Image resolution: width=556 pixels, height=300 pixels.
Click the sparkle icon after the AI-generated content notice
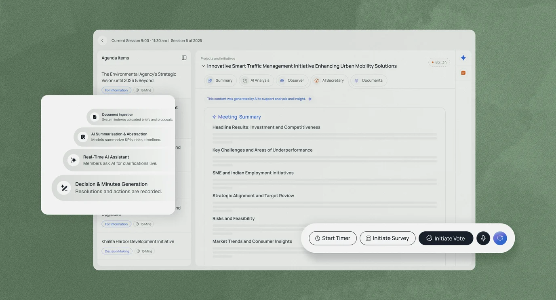(x=310, y=99)
